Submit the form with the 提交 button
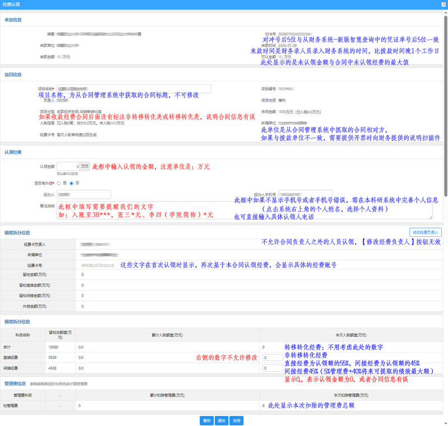 coord(221,420)
